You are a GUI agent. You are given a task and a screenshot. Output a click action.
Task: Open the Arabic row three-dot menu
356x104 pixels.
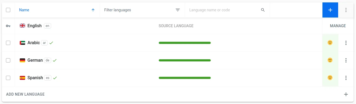tap(346, 43)
